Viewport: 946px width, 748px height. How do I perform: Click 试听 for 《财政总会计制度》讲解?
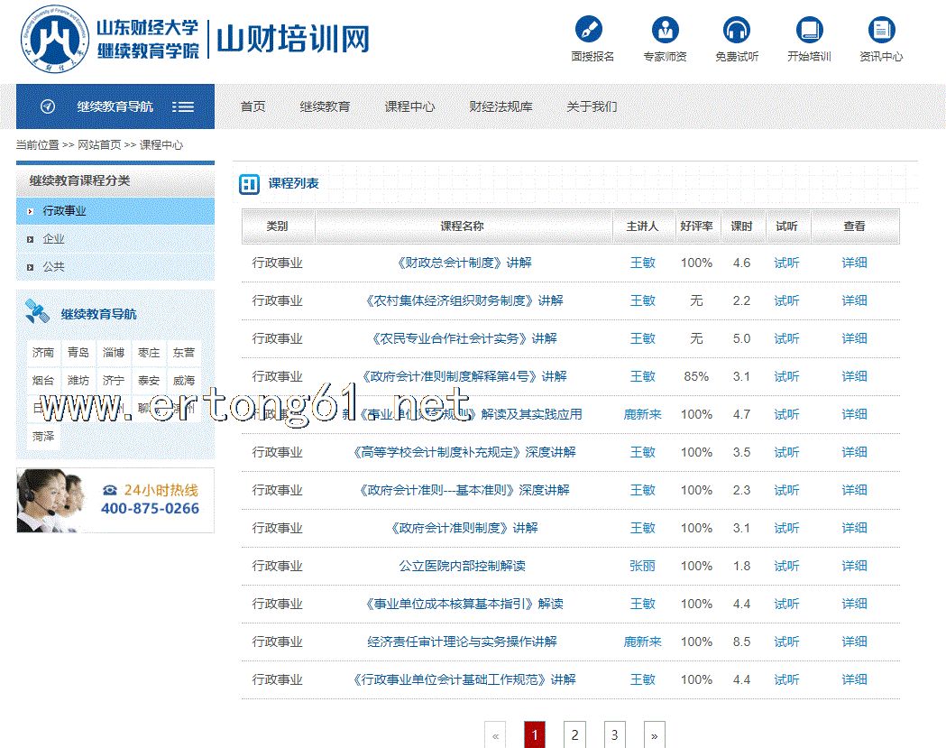point(786,263)
